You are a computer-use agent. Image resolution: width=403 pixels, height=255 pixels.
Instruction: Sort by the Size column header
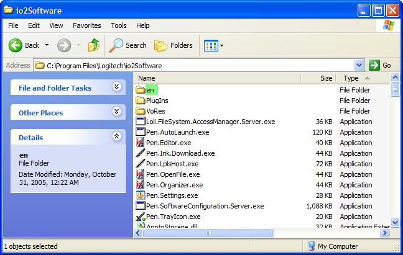point(318,78)
